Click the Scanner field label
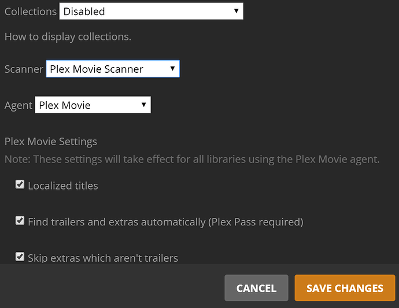 24,69
